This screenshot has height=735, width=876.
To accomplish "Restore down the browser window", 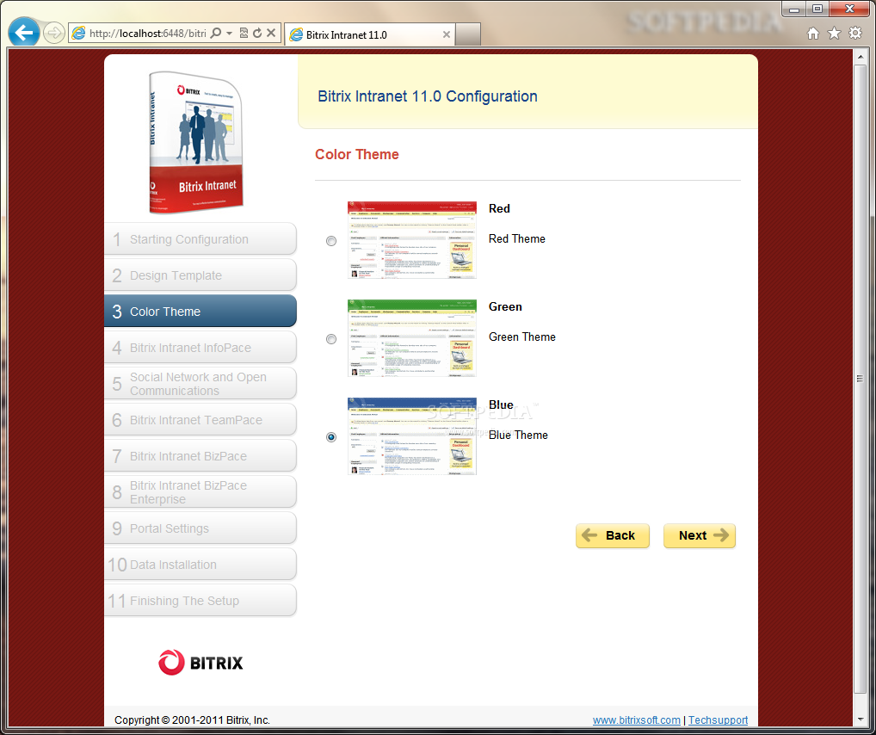I will (817, 9).
